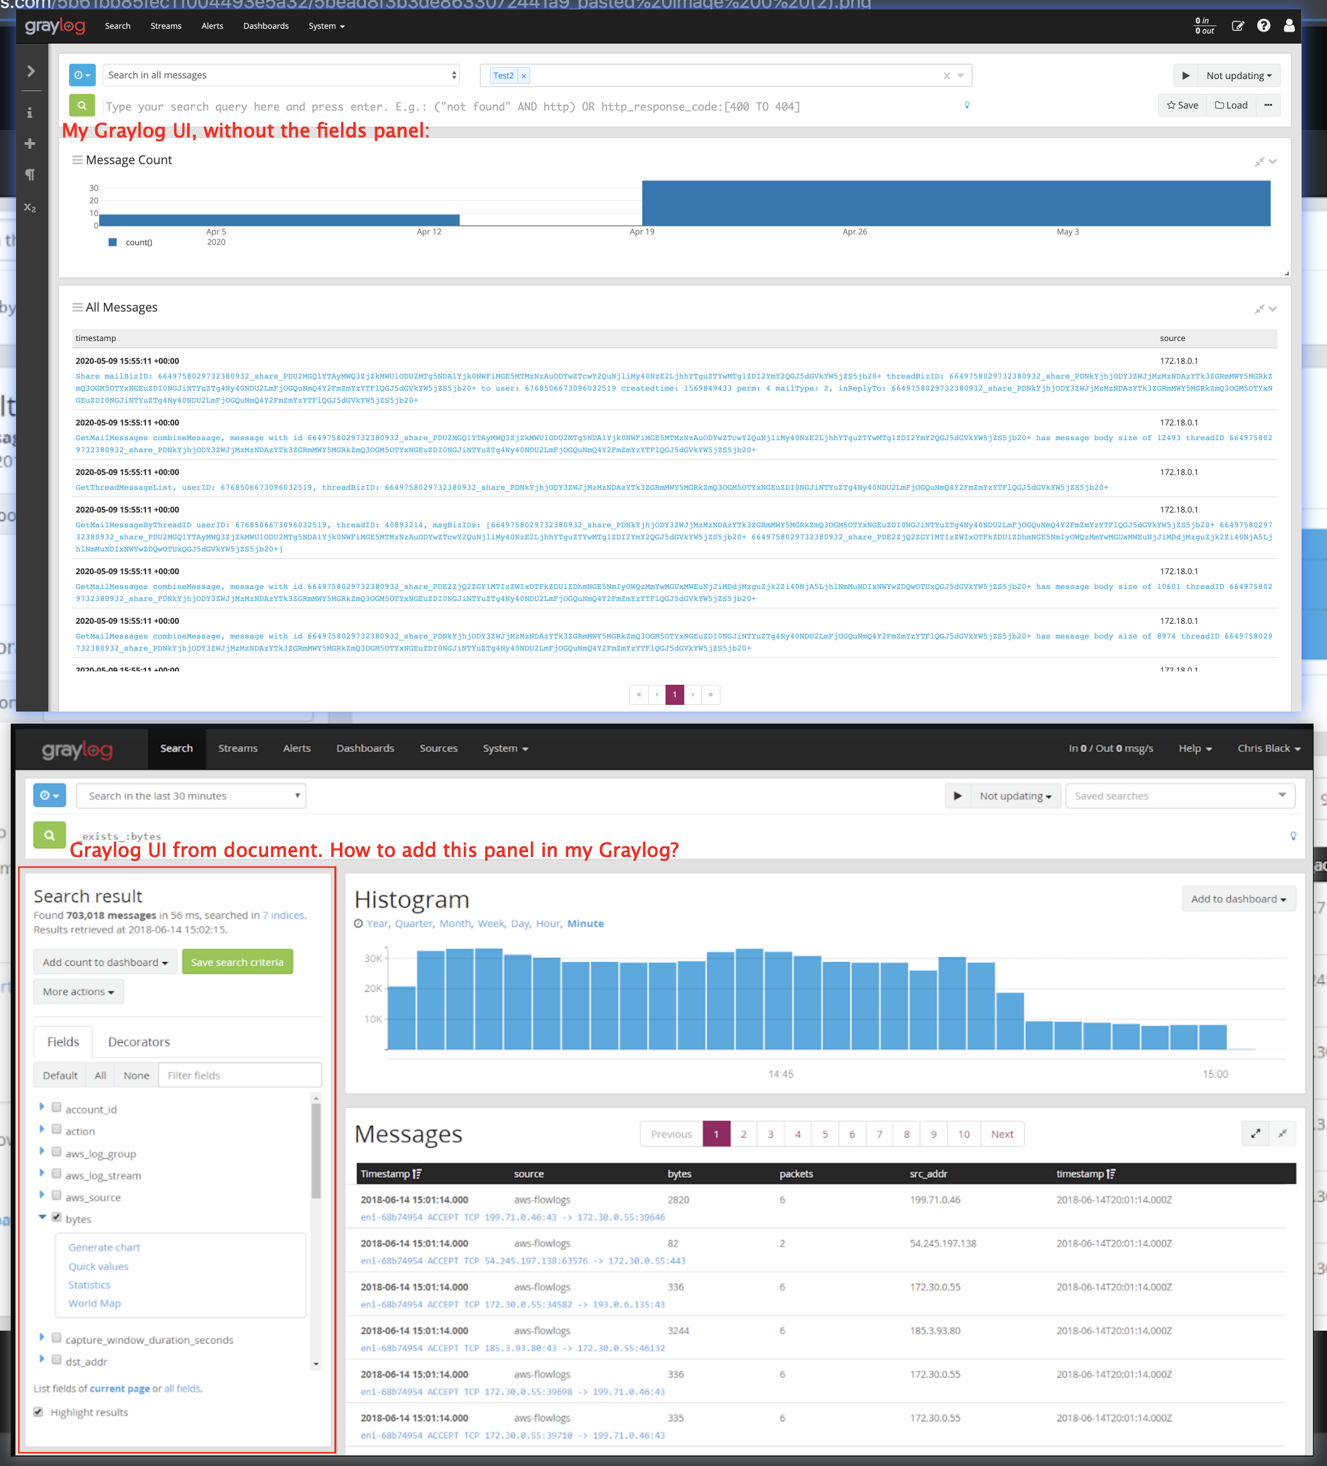Click the user profile icon in top bar

[1288, 25]
